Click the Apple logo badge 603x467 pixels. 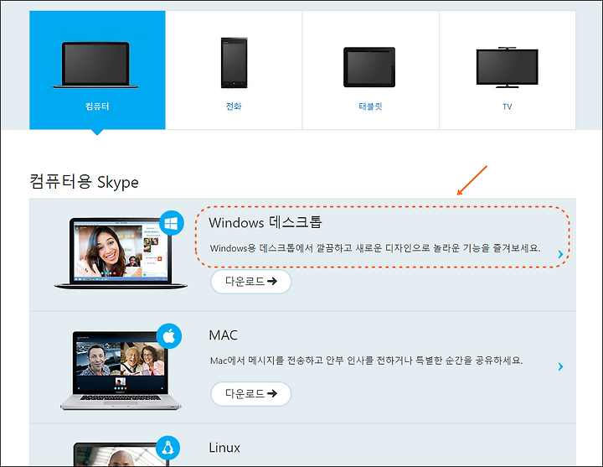169,336
